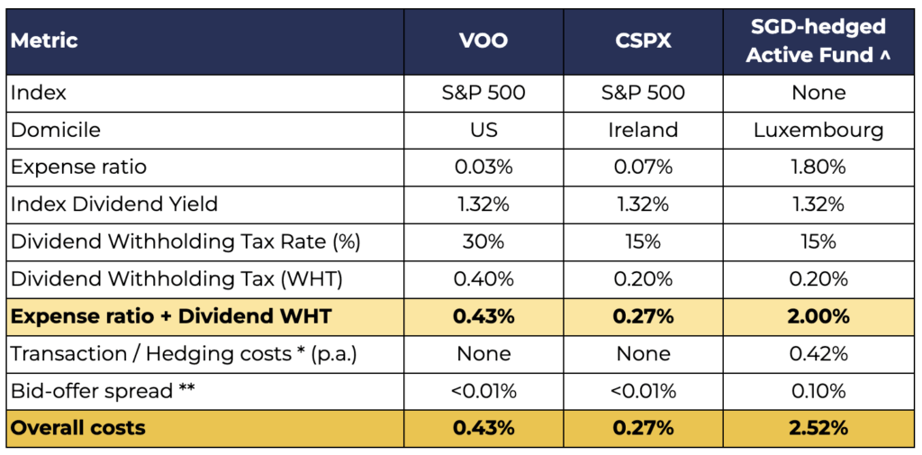
Task: Select the Luxembourg domicile cell
Action: pyautogui.click(x=818, y=130)
